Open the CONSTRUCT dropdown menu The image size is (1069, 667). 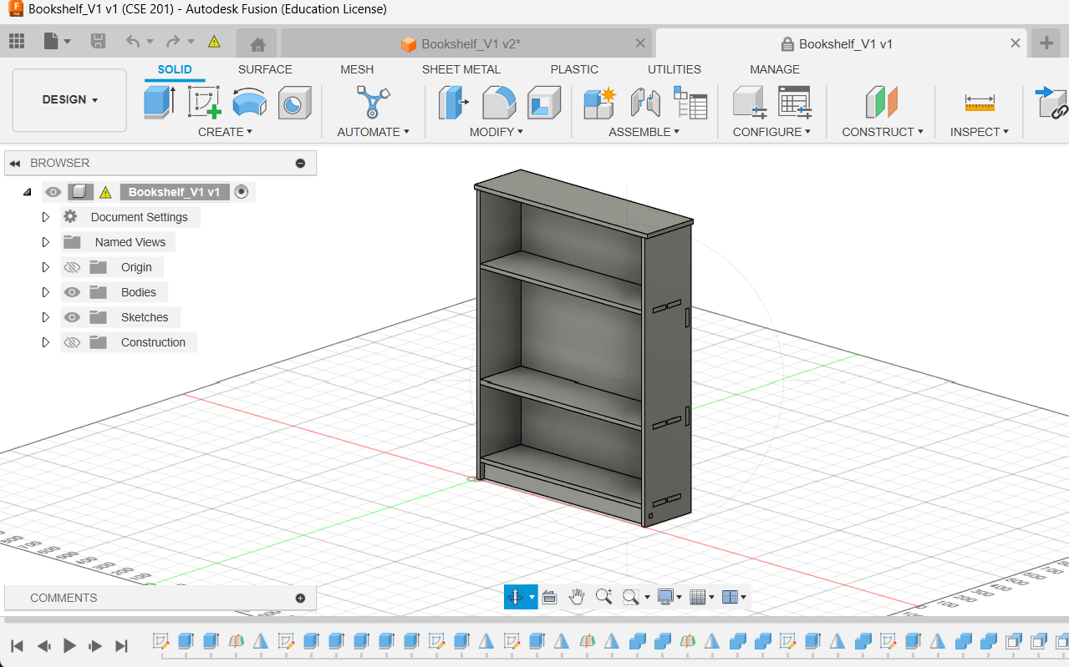[883, 132]
